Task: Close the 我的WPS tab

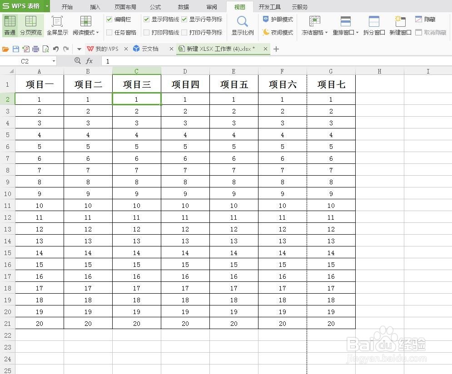Action: point(126,49)
